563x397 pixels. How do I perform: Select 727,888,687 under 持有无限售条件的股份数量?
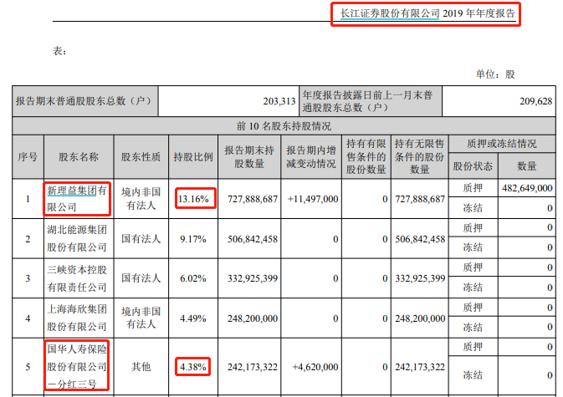pos(420,199)
